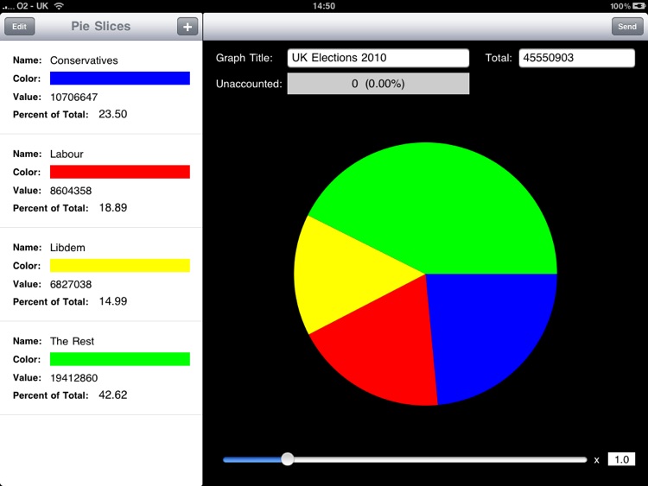Viewport: 648px width, 486px height.
Task: Edit the Total field 45550903
Action: coord(577,58)
